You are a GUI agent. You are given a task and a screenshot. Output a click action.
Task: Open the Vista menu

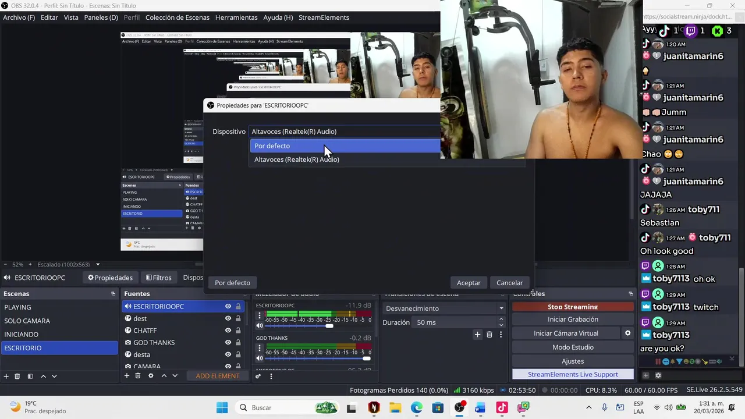tap(71, 17)
